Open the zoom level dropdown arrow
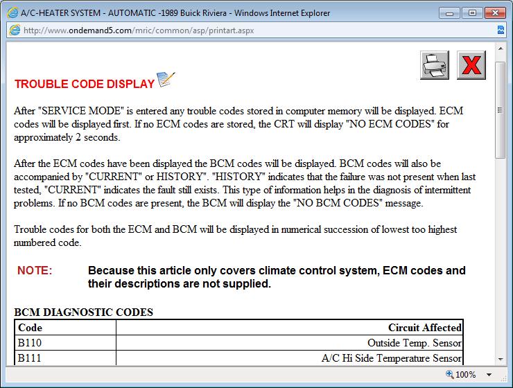This screenshot has height=388, width=513. click(489, 375)
